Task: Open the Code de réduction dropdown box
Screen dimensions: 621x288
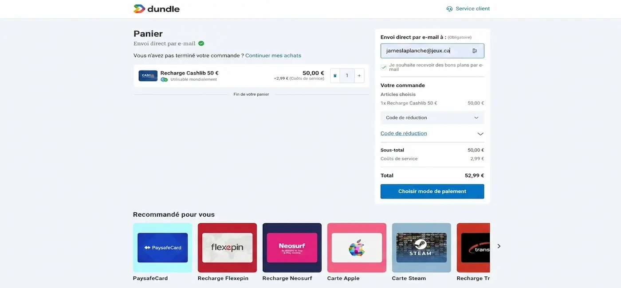Action: tap(432, 118)
